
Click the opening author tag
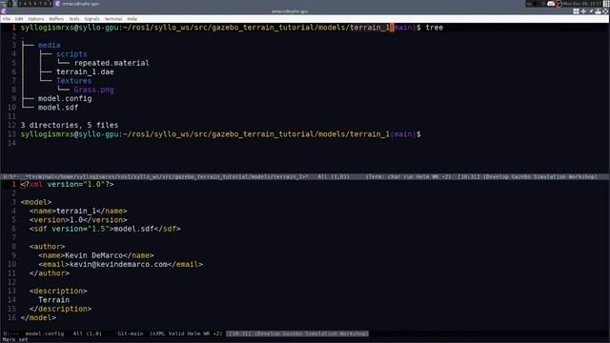pyautogui.click(x=47, y=247)
